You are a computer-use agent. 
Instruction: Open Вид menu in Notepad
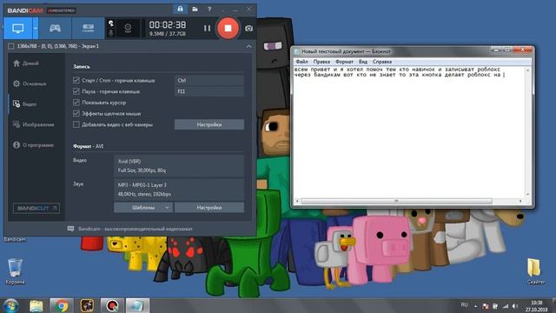pos(363,62)
